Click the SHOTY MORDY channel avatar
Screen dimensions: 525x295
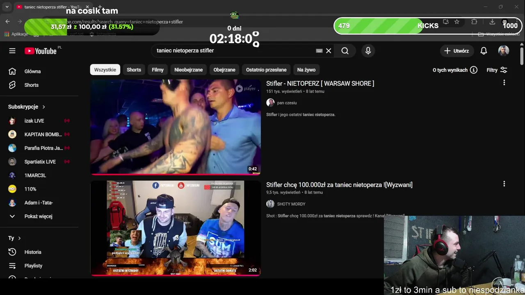270,204
